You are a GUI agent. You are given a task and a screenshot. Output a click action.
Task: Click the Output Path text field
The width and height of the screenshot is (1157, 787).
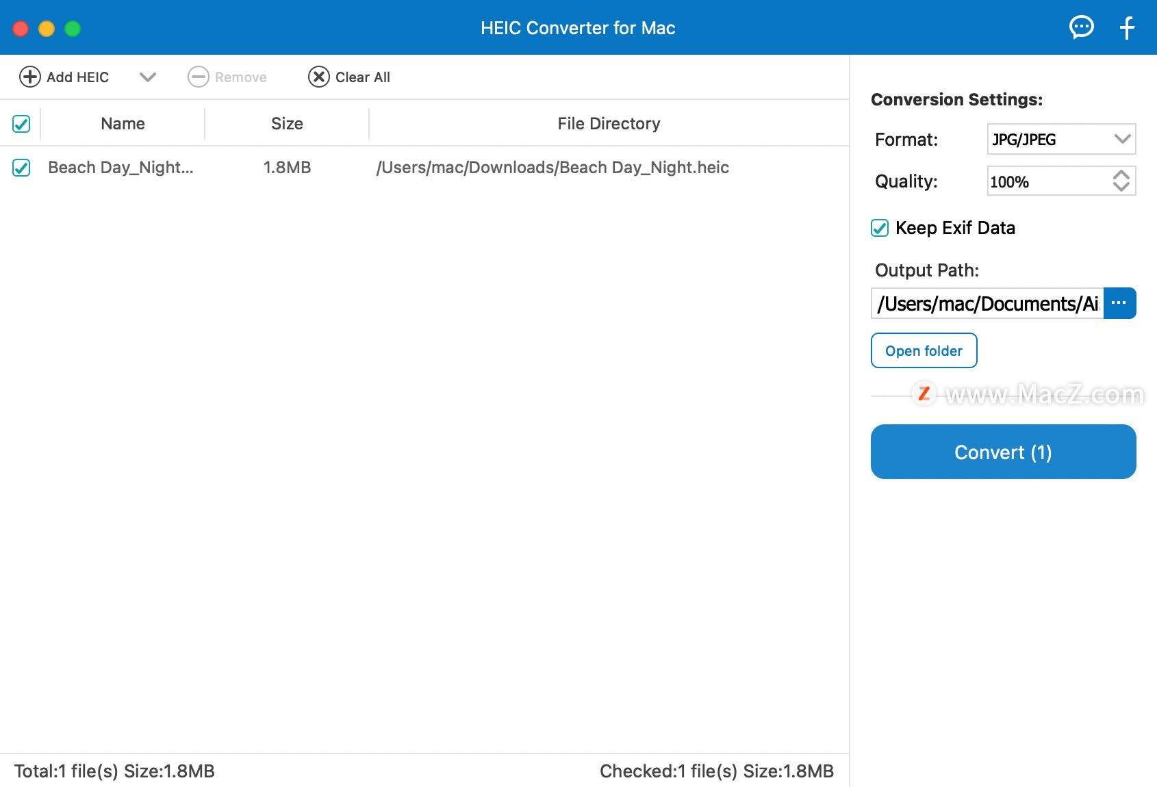pyautogui.click(x=987, y=303)
